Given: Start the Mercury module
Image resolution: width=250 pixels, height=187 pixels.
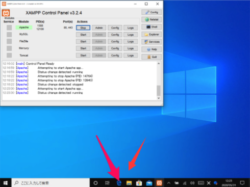Looking at the screenshot, I should (83, 48).
